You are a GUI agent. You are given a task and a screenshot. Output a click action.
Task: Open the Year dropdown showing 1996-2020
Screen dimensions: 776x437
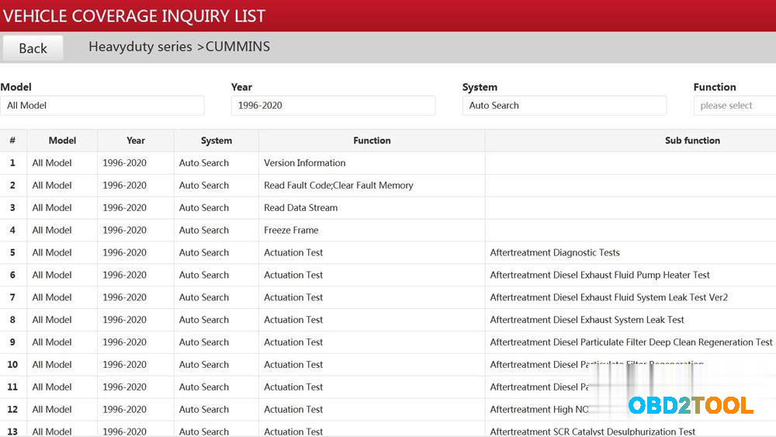point(333,106)
